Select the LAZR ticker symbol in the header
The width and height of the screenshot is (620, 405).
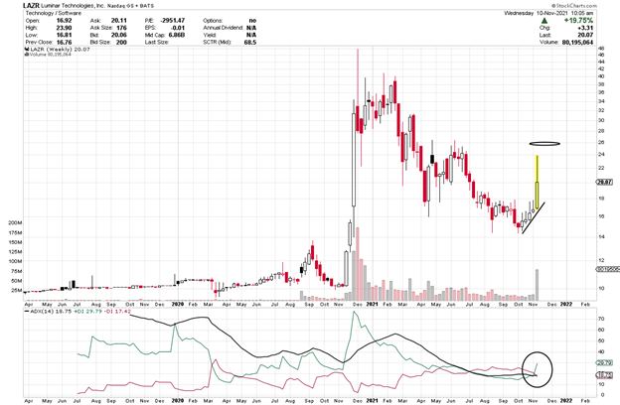click(x=31, y=6)
